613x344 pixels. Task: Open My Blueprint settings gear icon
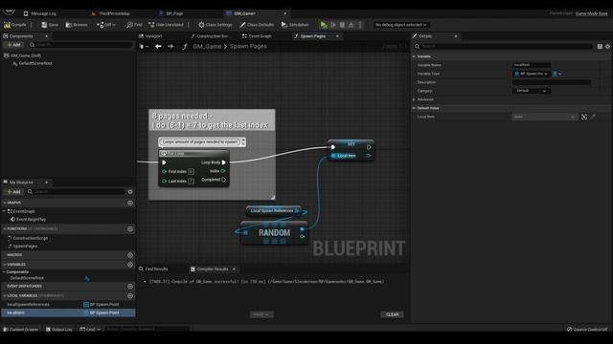(130, 192)
